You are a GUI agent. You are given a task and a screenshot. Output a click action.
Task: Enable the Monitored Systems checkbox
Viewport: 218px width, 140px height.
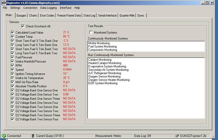point(91,33)
